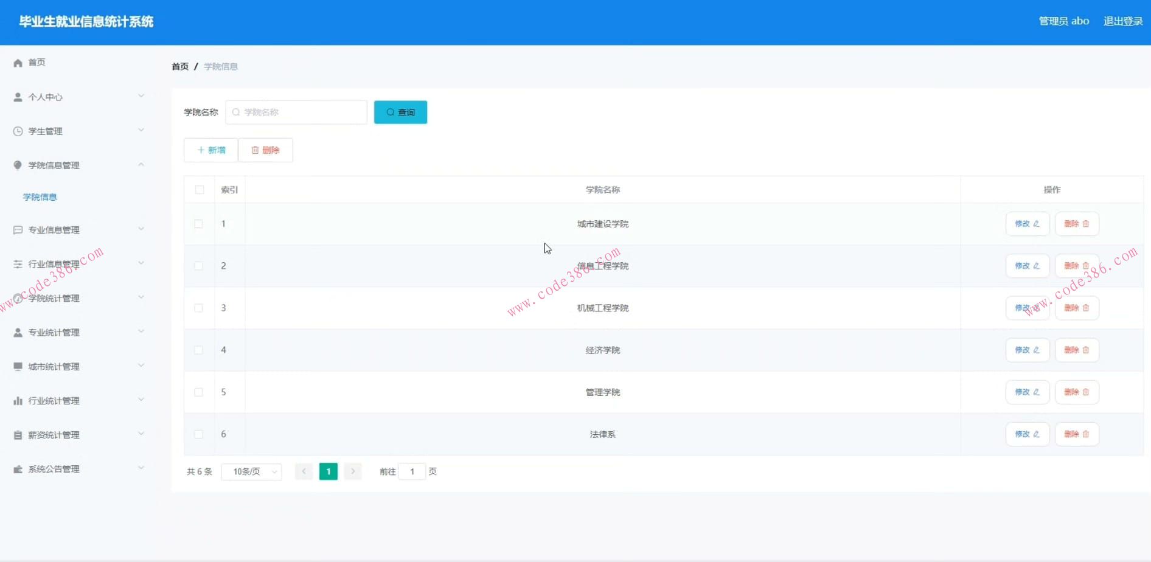Click the user icon beside 专业统计管理
The width and height of the screenshot is (1151, 562).
click(x=18, y=332)
